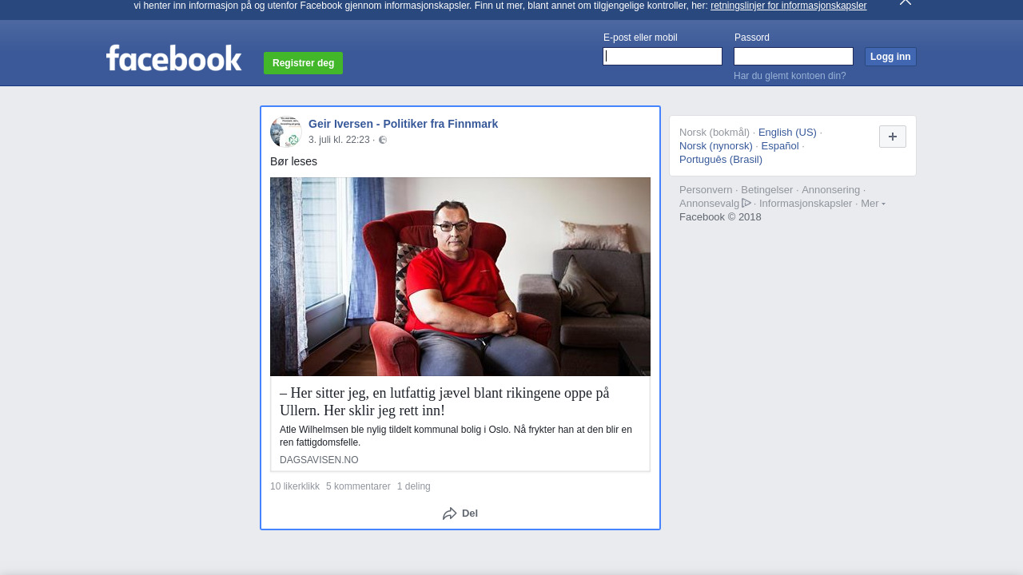Focus the Passord input field
This screenshot has height=575, width=1023.
(x=794, y=56)
